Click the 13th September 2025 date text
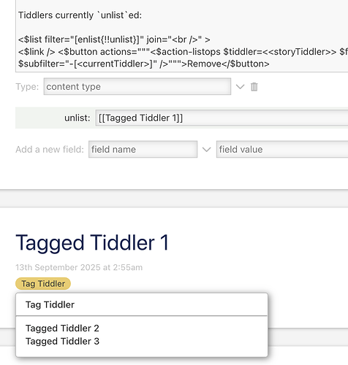This screenshot has width=348, height=365. coord(79,267)
